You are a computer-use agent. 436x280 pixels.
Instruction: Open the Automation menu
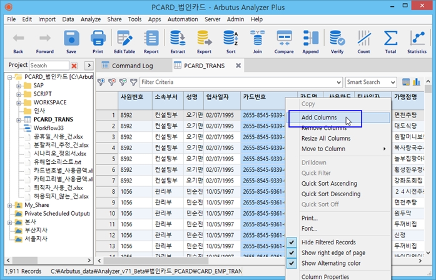point(183,19)
